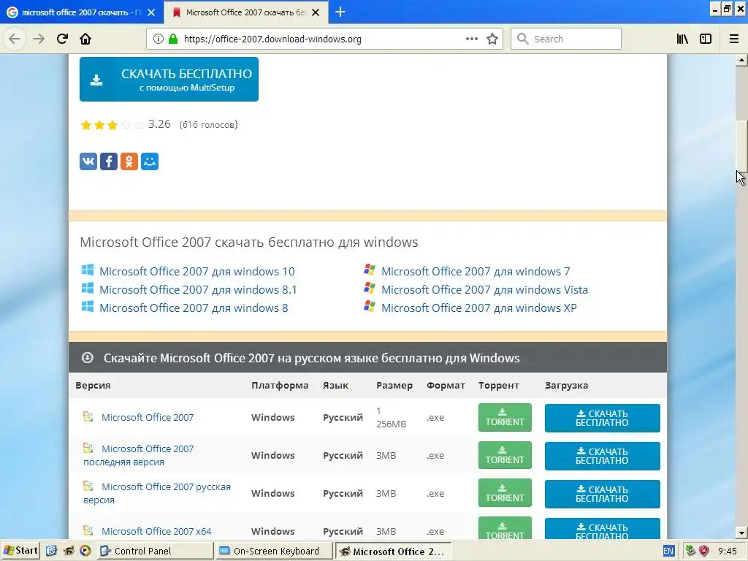748x561 pixels.
Task: Open the Windows Start menu
Action: click(20, 551)
